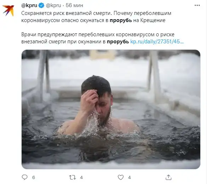This screenshot has height=184, width=207.
Task: Open the gray @kpru handle
Action: (53, 5)
